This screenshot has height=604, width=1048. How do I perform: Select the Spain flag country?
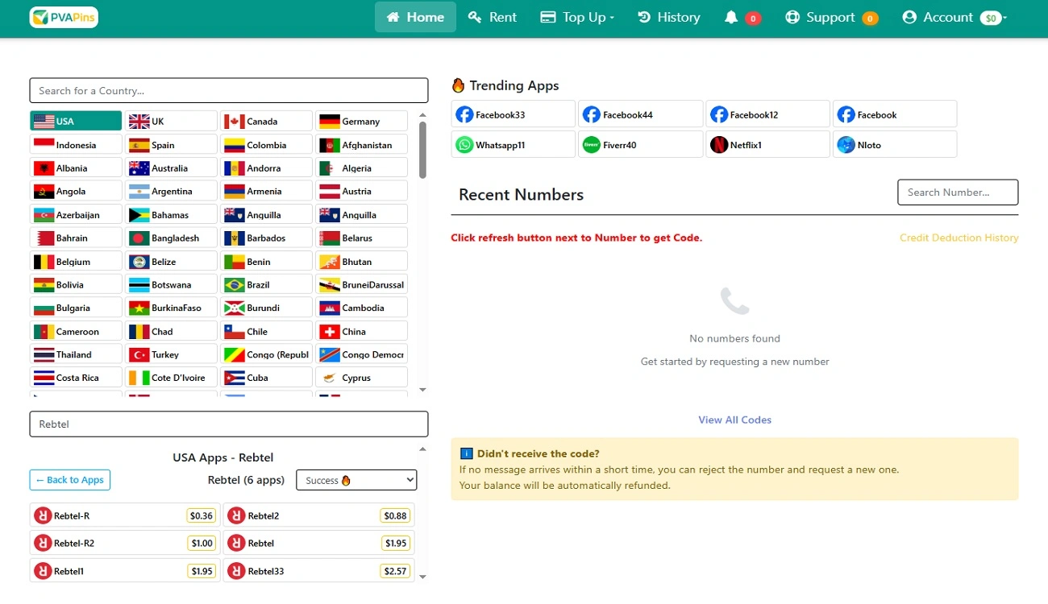171,144
